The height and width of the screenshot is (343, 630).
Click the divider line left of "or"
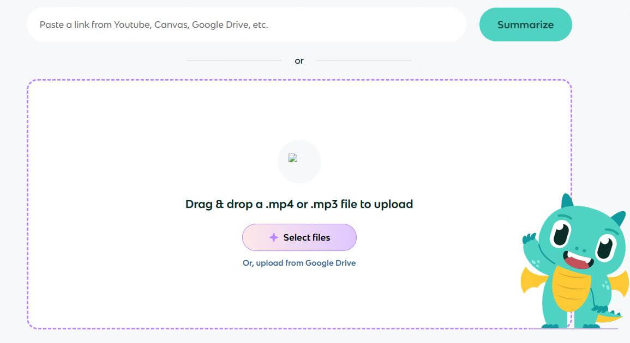[x=234, y=60]
